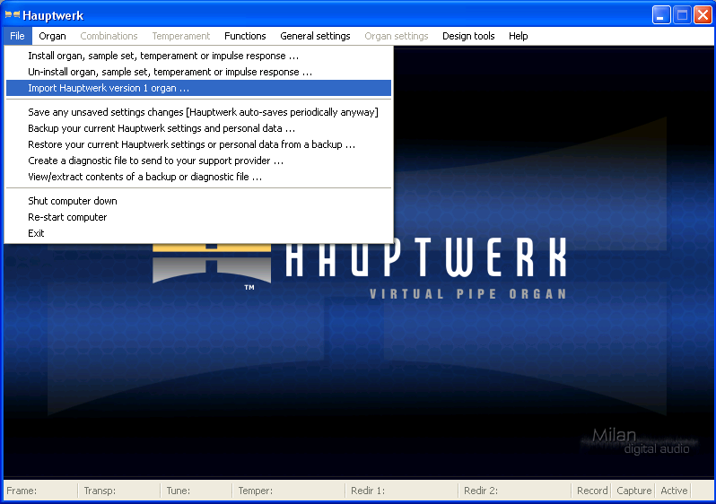Image resolution: width=716 pixels, height=504 pixels.
Task: Choose View/extract contents of a backup
Action: [x=198, y=177]
